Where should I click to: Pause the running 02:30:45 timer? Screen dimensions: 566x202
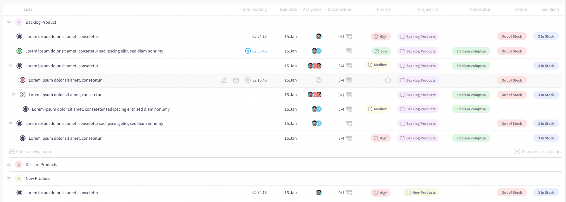click(248, 51)
